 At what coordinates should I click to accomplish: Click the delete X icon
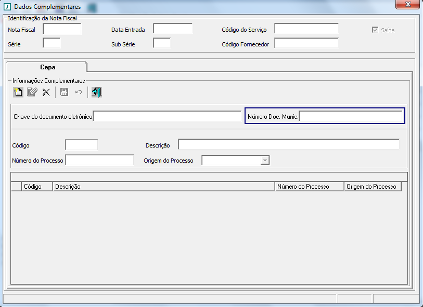point(46,92)
